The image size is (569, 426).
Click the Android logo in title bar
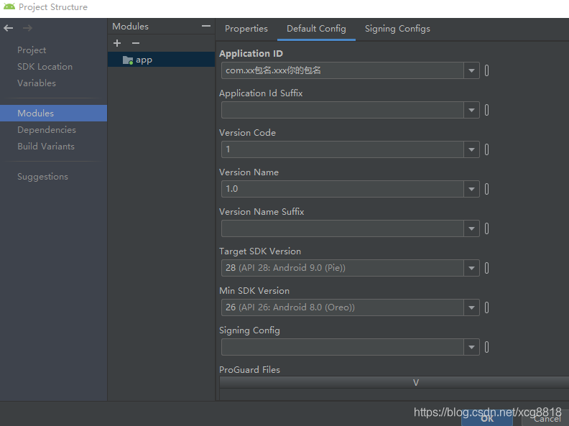point(9,6)
